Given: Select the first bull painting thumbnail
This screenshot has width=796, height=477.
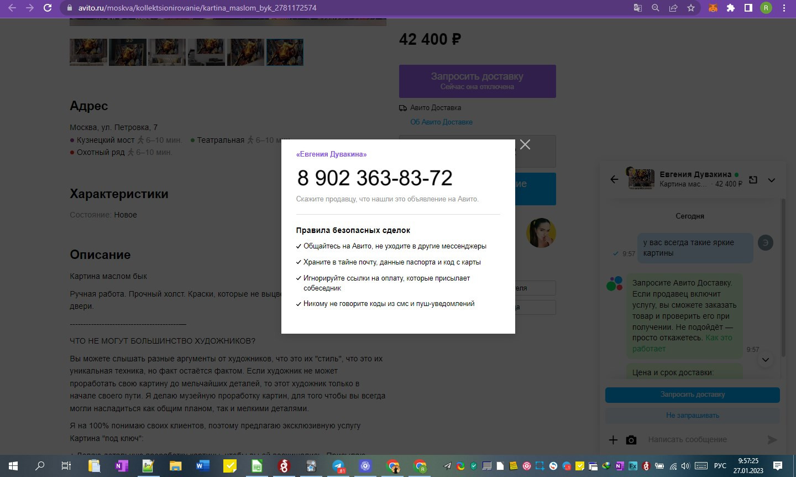Looking at the screenshot, I should point(88,53).
